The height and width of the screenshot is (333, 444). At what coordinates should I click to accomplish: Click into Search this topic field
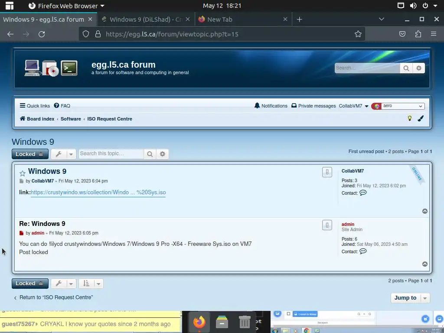click(111, 154)
